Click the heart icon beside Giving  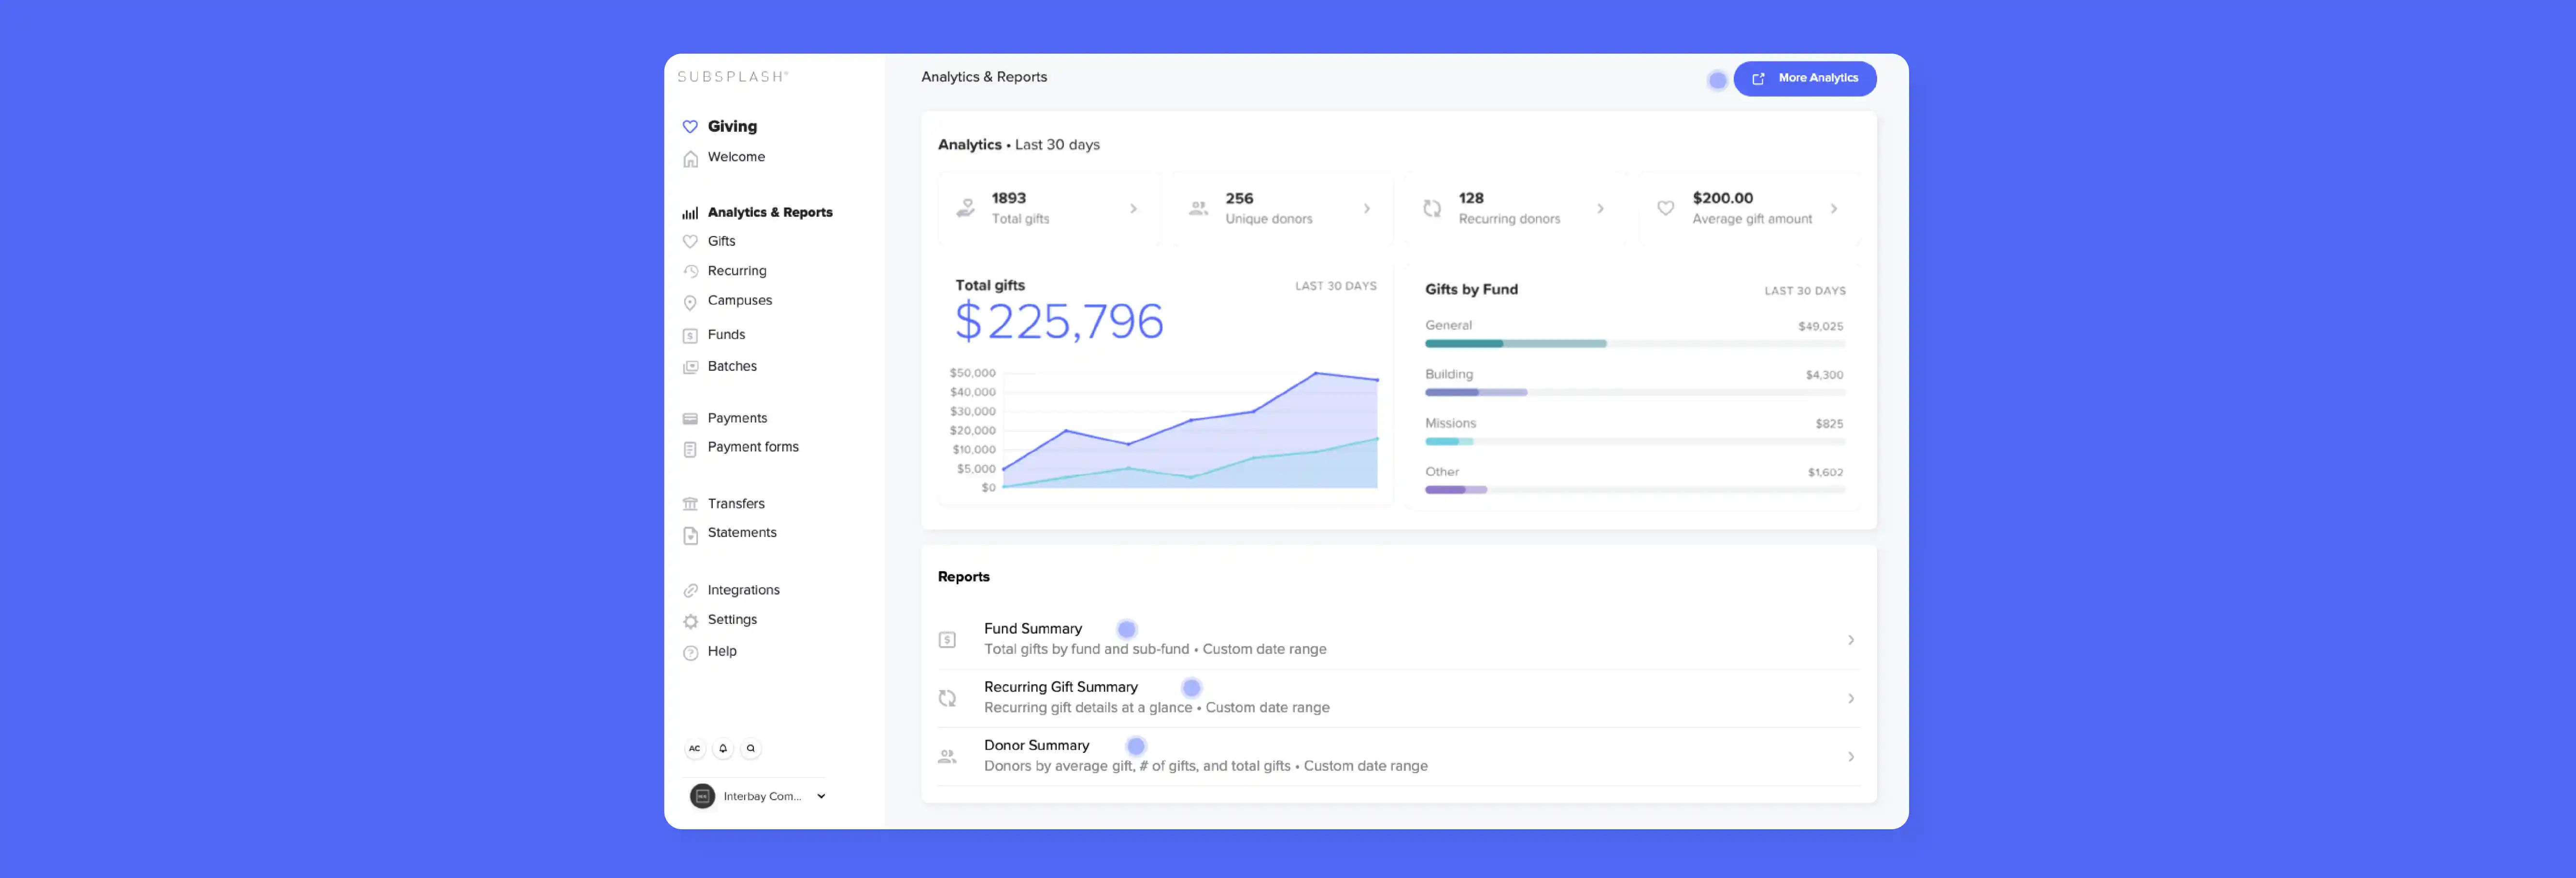(x=690, y=127)
